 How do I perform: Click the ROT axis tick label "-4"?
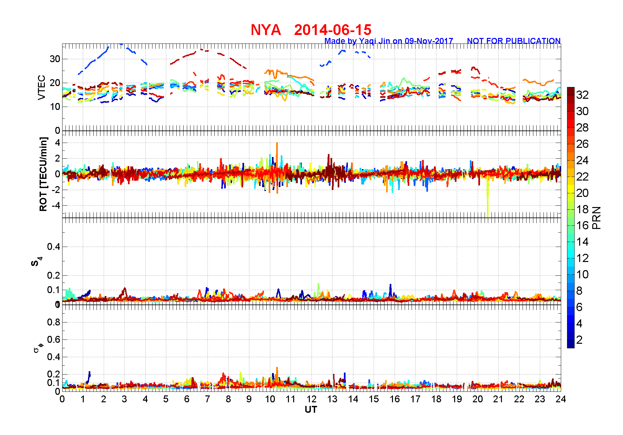click(56, 206)
